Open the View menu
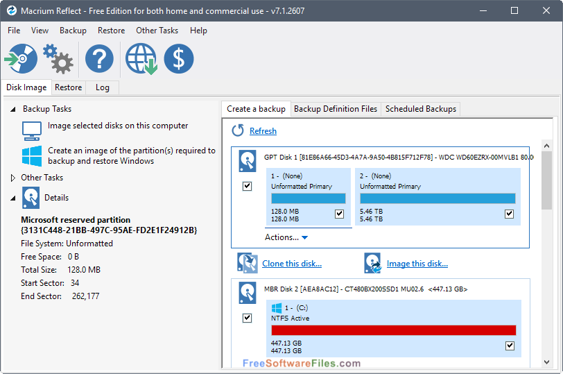The image size is (563, 374). tap(40, 31)
